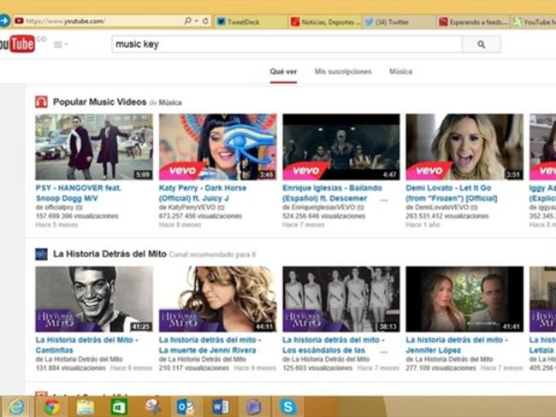Click the Popular Music Videos channel icon
Screen dimensions: 556x417
(41, 102)
